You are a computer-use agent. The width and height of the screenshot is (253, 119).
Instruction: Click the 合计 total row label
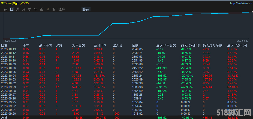point(5,118)
